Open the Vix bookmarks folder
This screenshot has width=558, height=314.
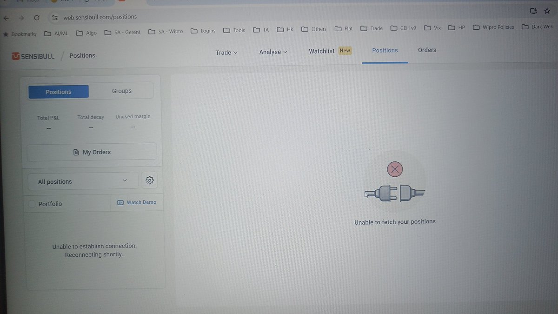(x=432, y=28)
